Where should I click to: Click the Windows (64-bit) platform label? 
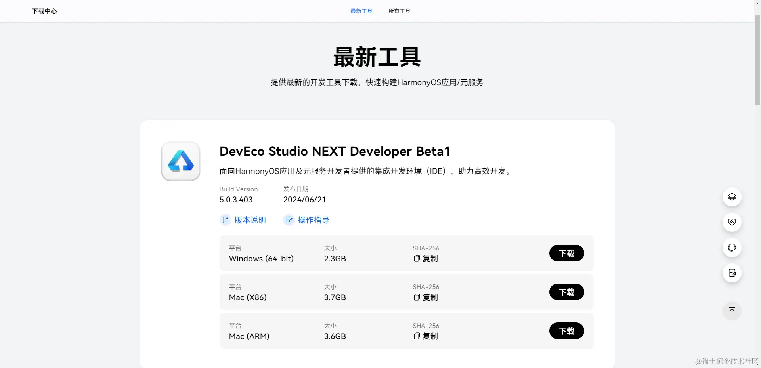(x=261, y=259)
